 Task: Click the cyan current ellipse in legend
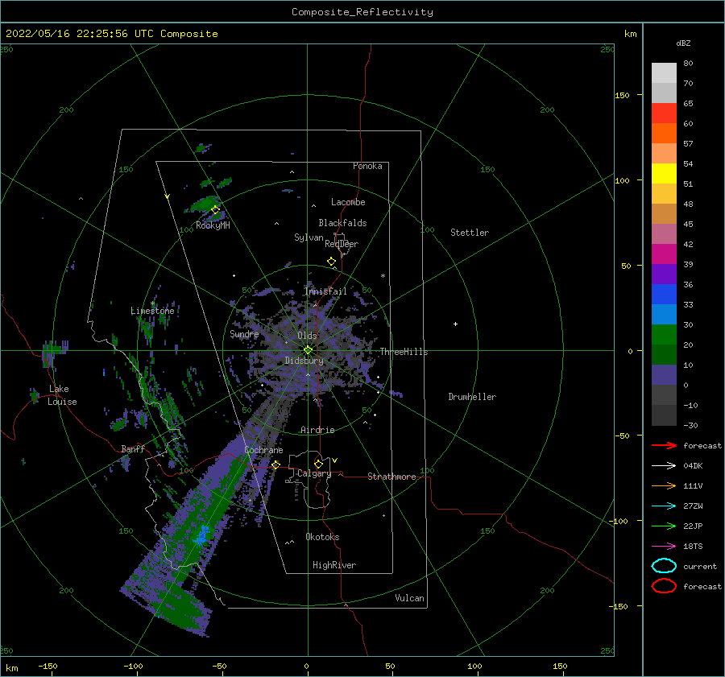(x=664, y=566)
